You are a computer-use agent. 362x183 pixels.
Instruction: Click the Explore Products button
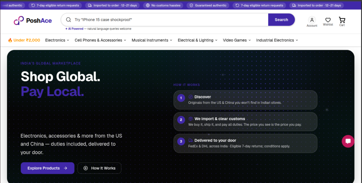[48, 168]
